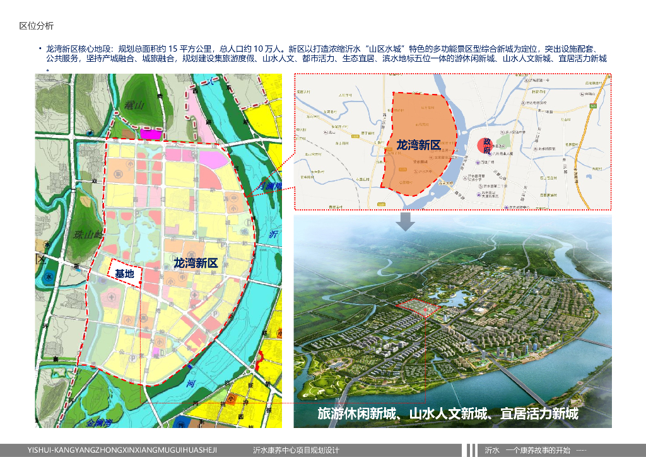646x457 pixels.
Task: Click the 藿山 mountain label
Action: pos(134,105)
